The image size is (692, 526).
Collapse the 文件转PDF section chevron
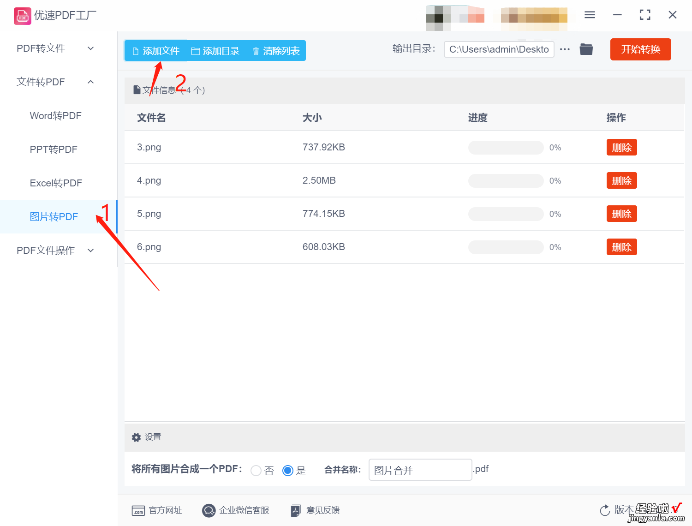[x=91, y=82]
